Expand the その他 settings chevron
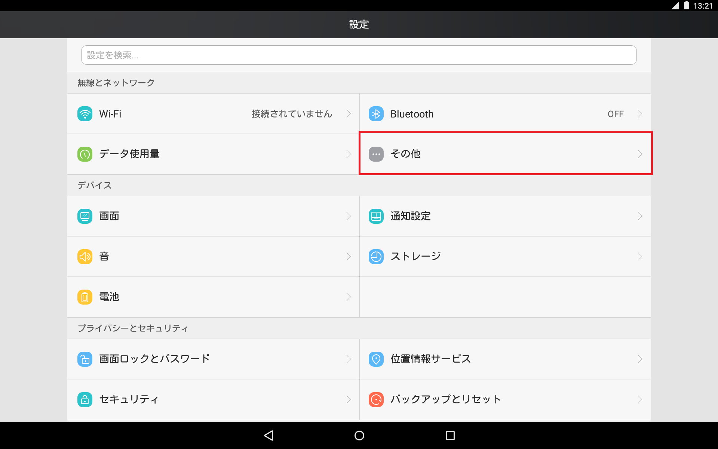This screenshot has height=449, width=718. [x=640, y=154]
